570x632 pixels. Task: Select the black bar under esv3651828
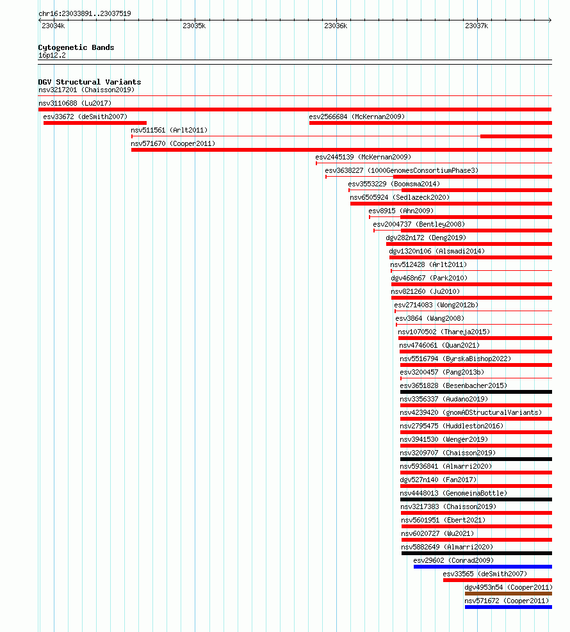coord(476,392)
